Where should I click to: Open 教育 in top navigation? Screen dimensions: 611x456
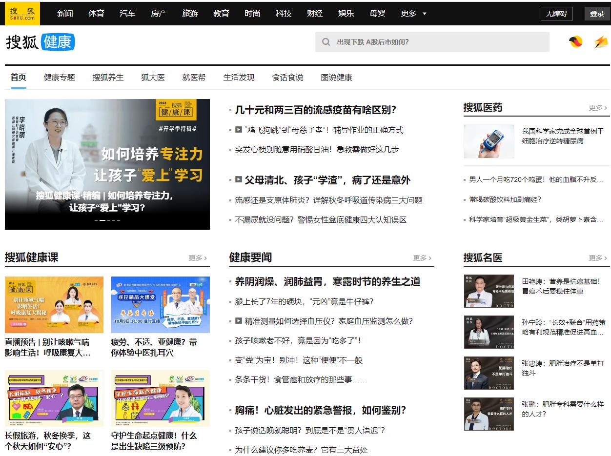click(221, 14)
